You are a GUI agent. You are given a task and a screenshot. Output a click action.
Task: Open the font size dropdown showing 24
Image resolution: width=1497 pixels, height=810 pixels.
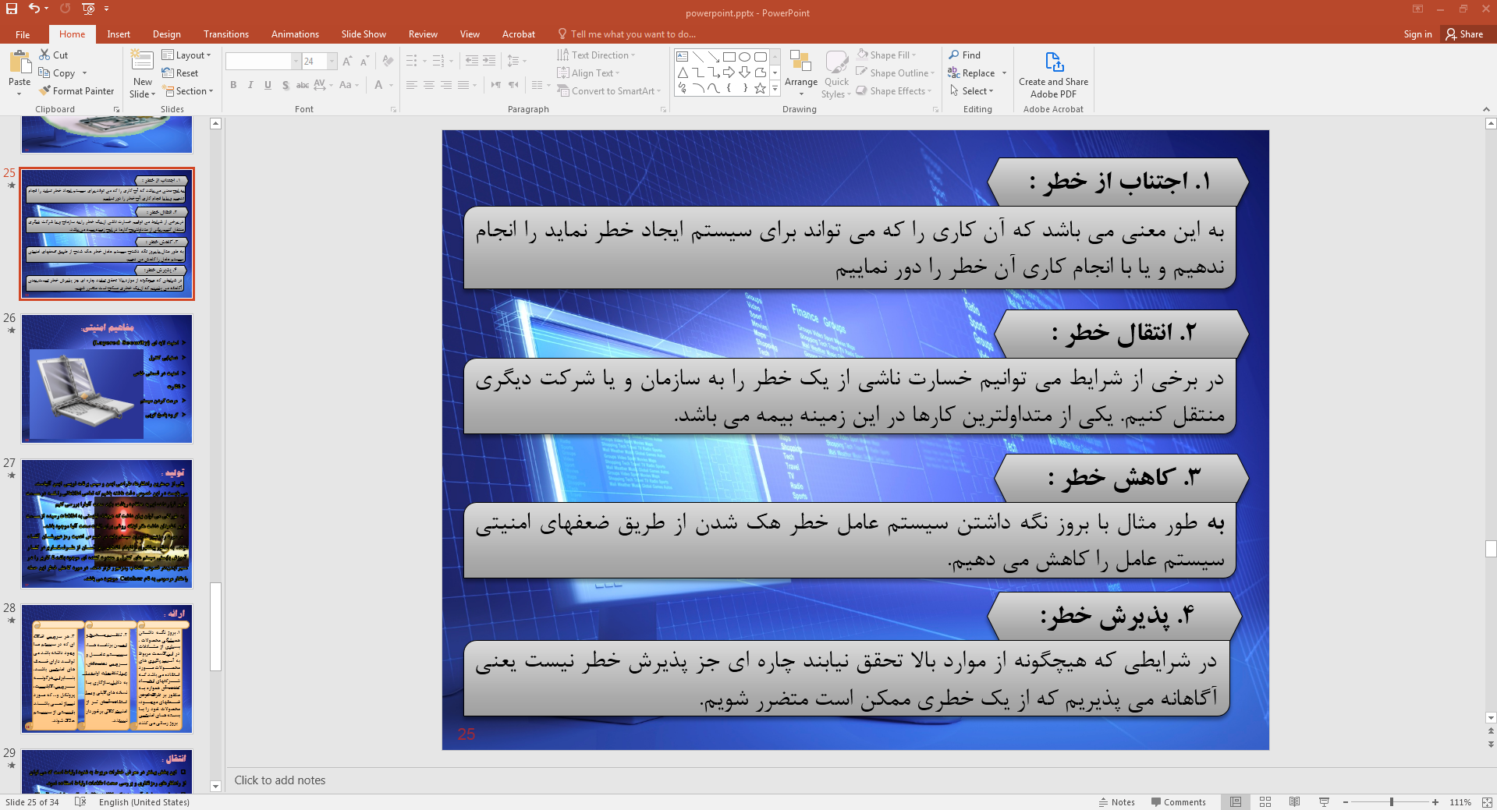point(332,61)
